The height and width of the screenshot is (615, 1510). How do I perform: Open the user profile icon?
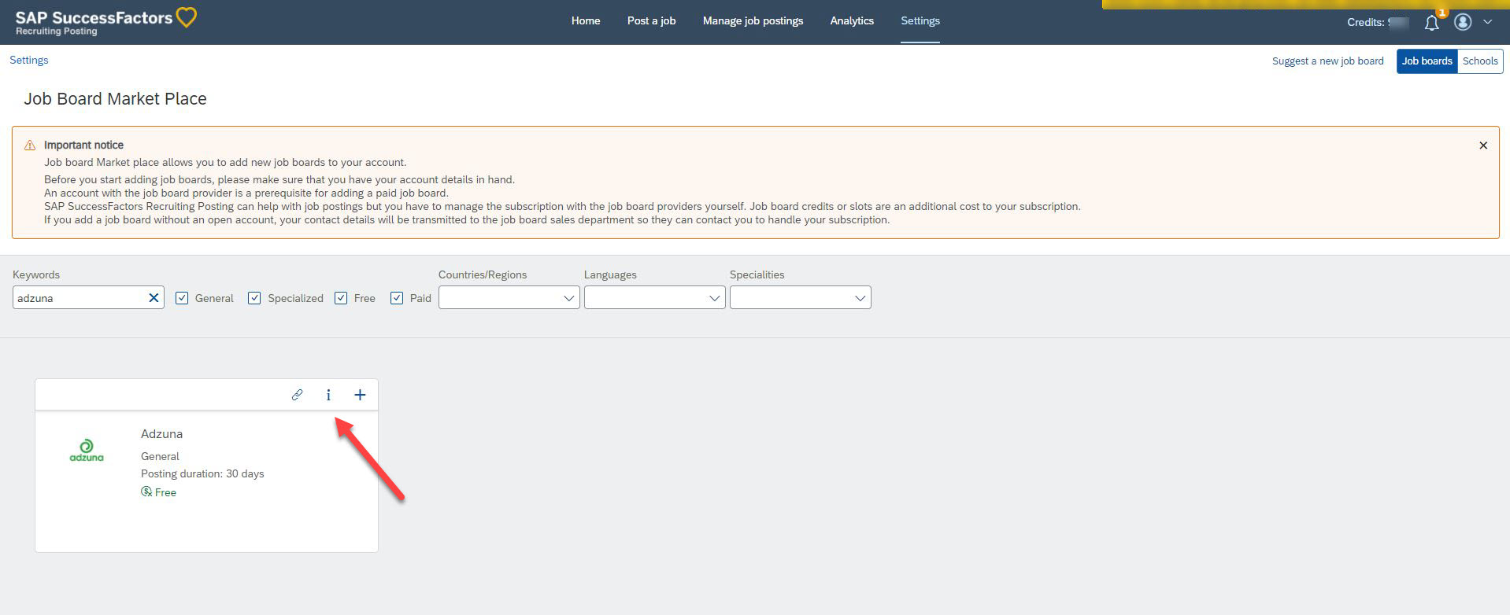click(x=1463, y=22)
